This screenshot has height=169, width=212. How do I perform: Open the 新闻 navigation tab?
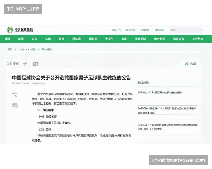[21, 39]
